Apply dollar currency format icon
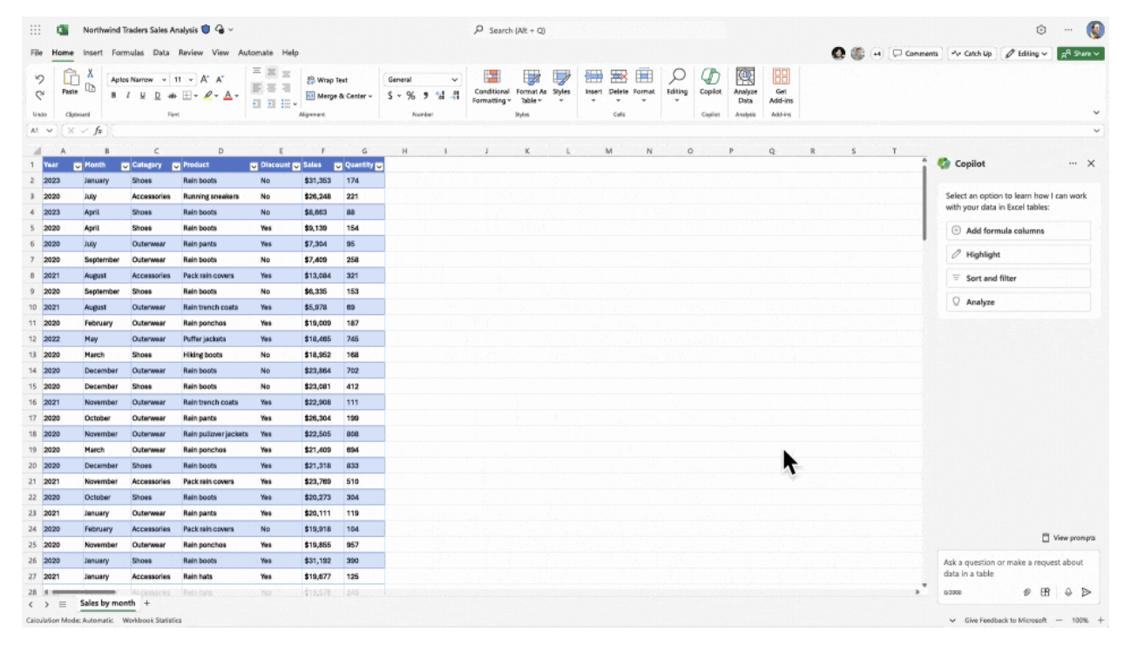 390,96
